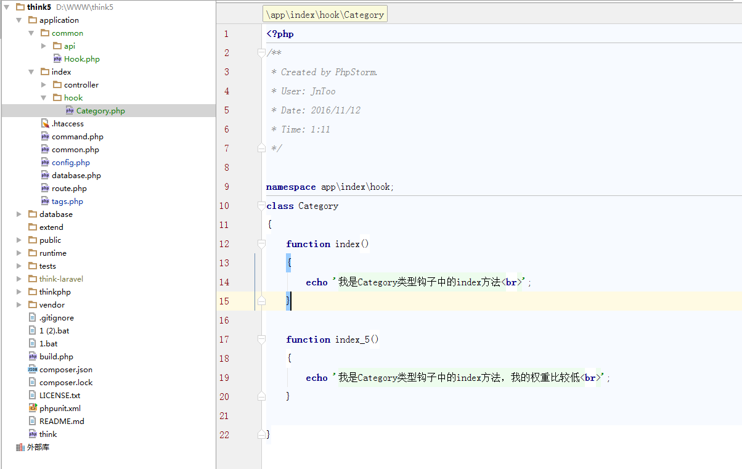Collapse the index folder arrow
The width and height of the screenshot is (742, 469).
[31, 71]
